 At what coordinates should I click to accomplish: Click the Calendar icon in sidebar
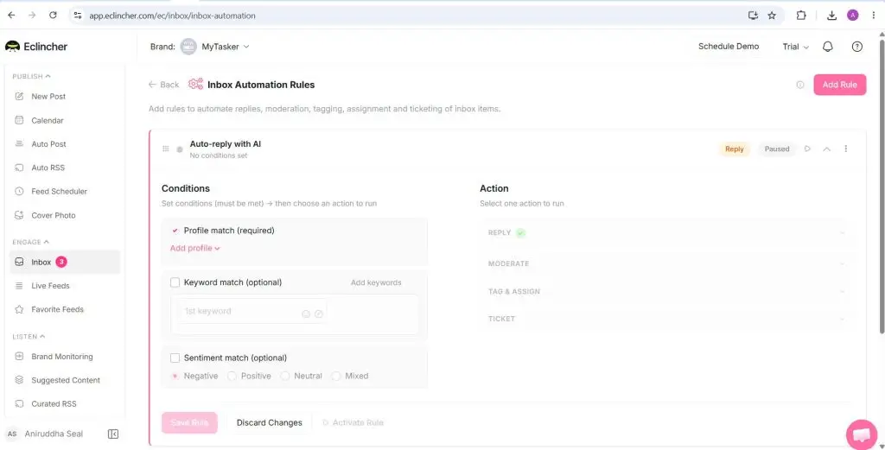tap(19, 120)
